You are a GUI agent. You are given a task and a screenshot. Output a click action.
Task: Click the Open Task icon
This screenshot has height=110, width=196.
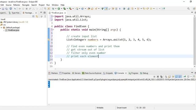pos(92,9)
